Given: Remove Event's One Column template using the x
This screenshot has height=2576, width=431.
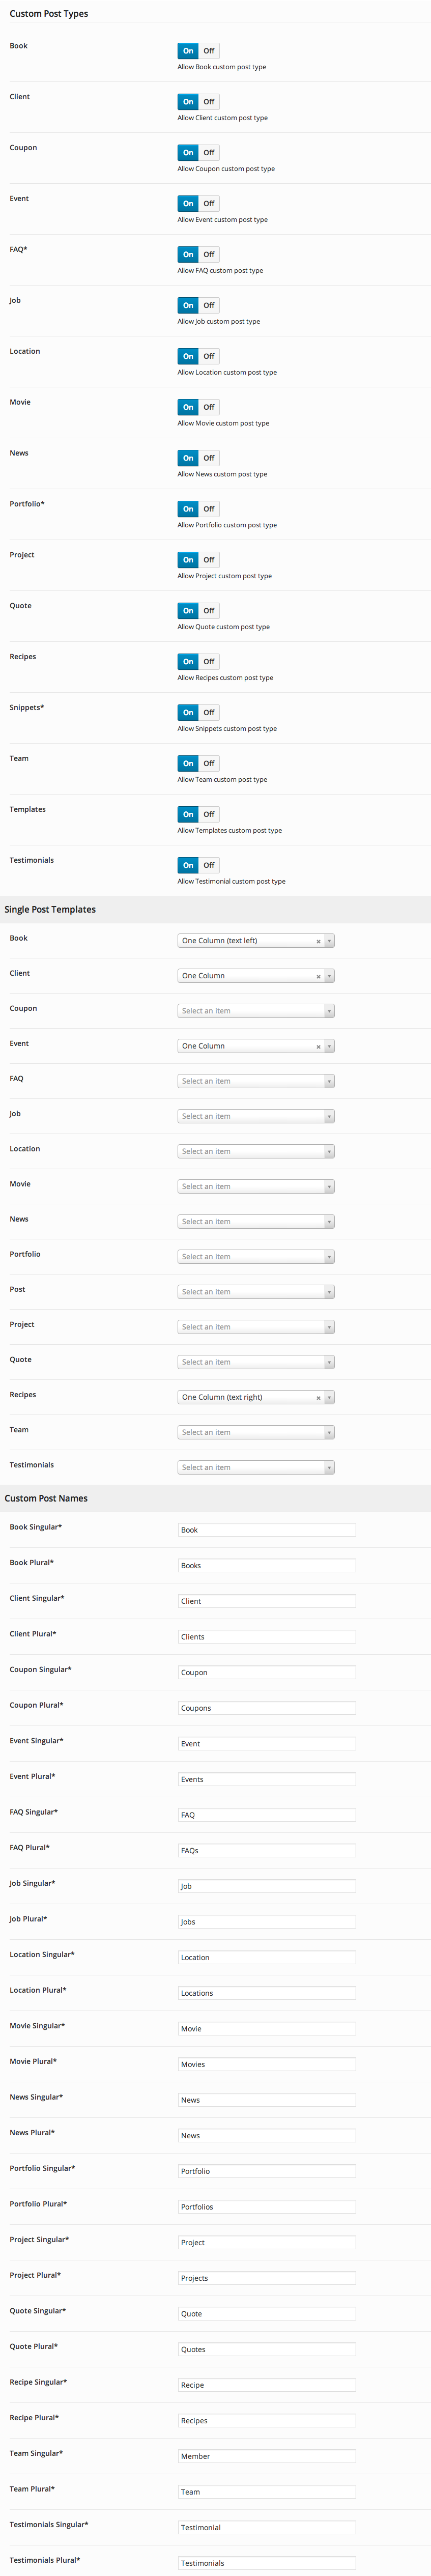Looking at the screenshot, I should [318, 1046].
